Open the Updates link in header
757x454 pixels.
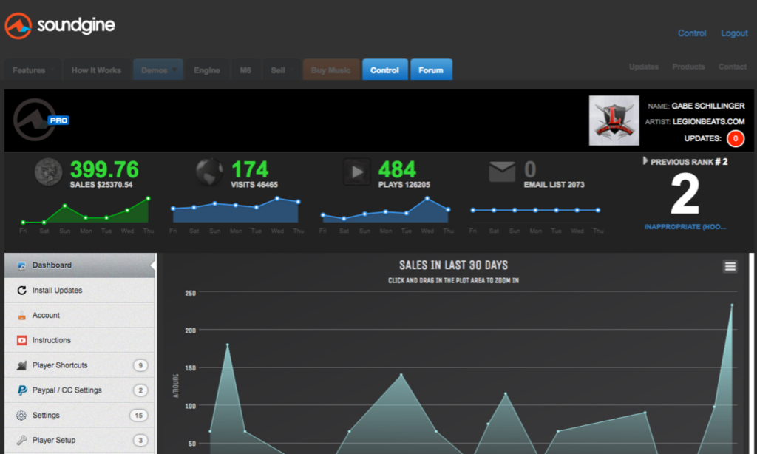(x=644, y=66)
